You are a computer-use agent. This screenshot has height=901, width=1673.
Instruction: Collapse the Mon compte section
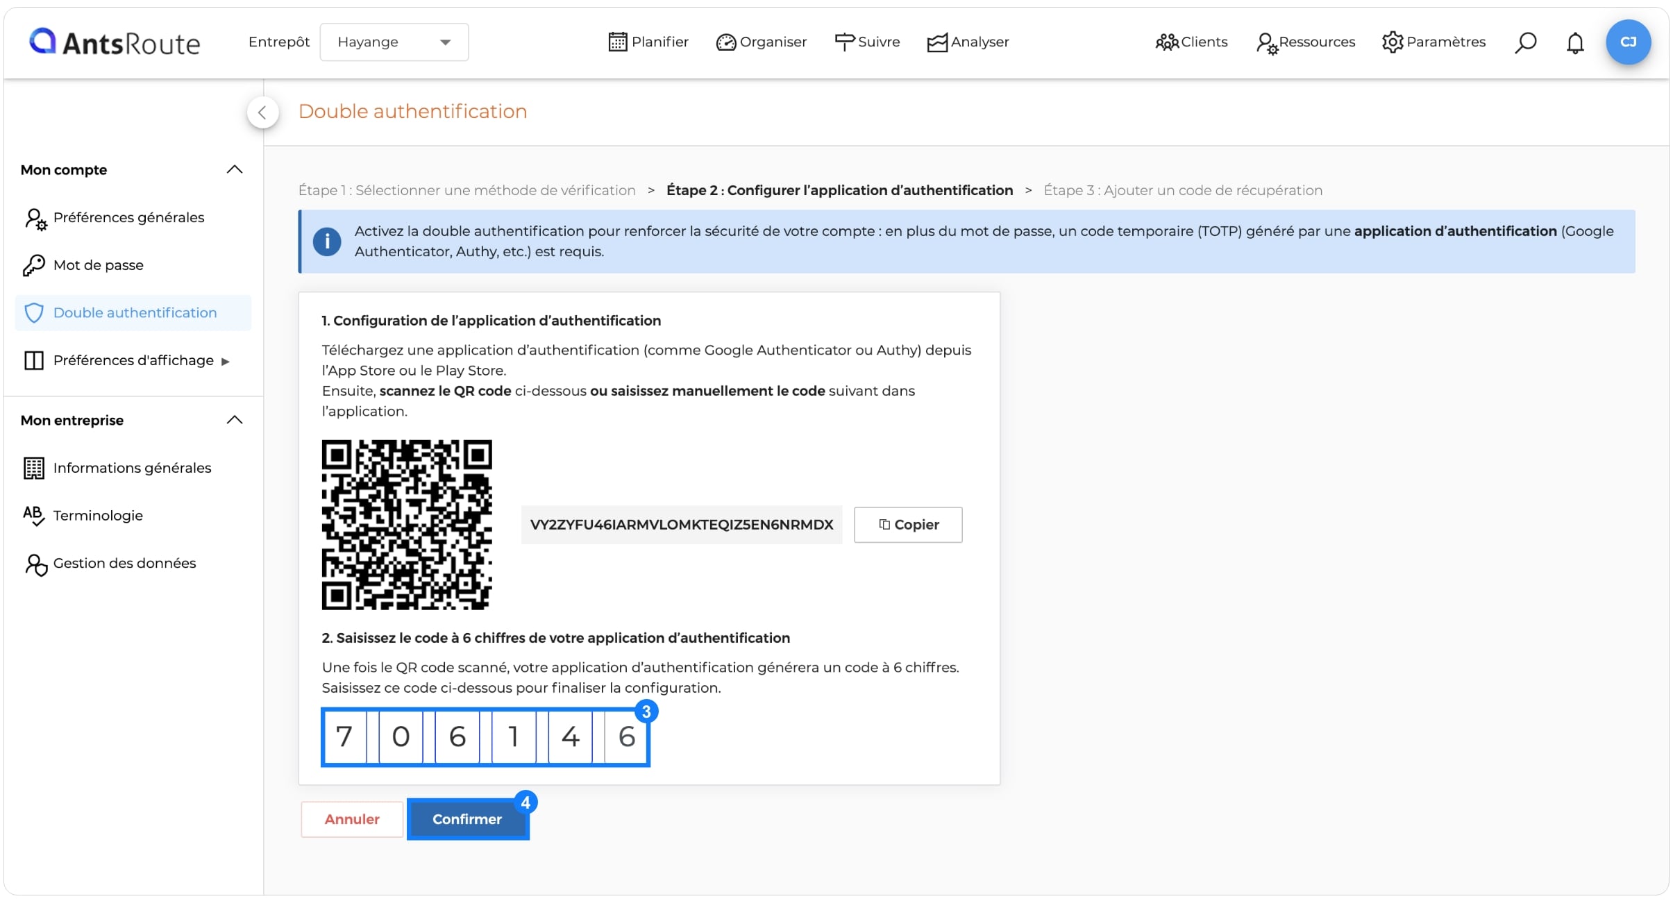click(235, 169)
